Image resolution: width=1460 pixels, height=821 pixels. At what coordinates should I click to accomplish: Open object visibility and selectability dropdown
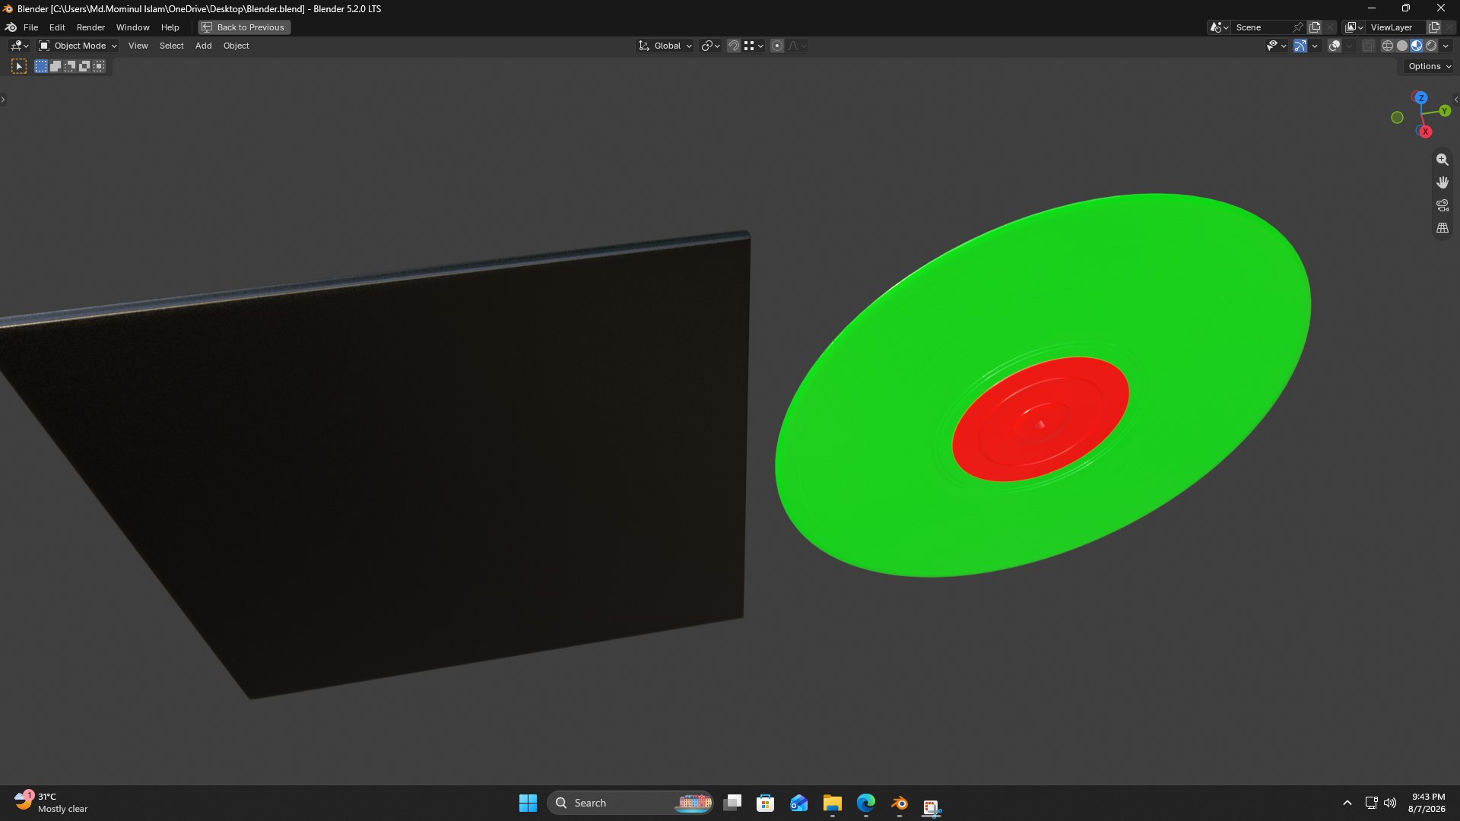pos(1276,46)
